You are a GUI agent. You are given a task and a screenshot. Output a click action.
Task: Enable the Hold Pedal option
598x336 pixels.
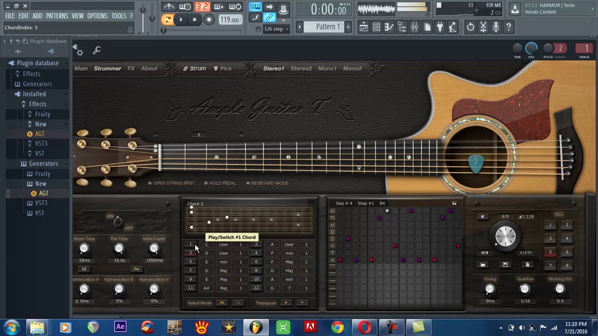click(220, 183)
